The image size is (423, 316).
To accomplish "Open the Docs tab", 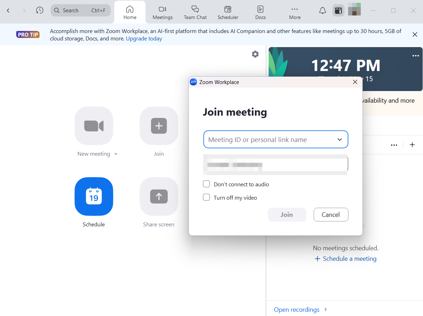I will click(x=260, y=12).
